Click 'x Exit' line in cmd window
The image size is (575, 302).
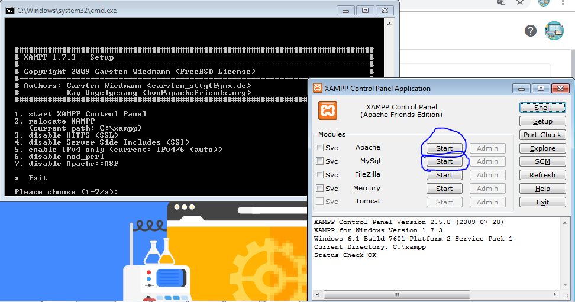(31, 177)
